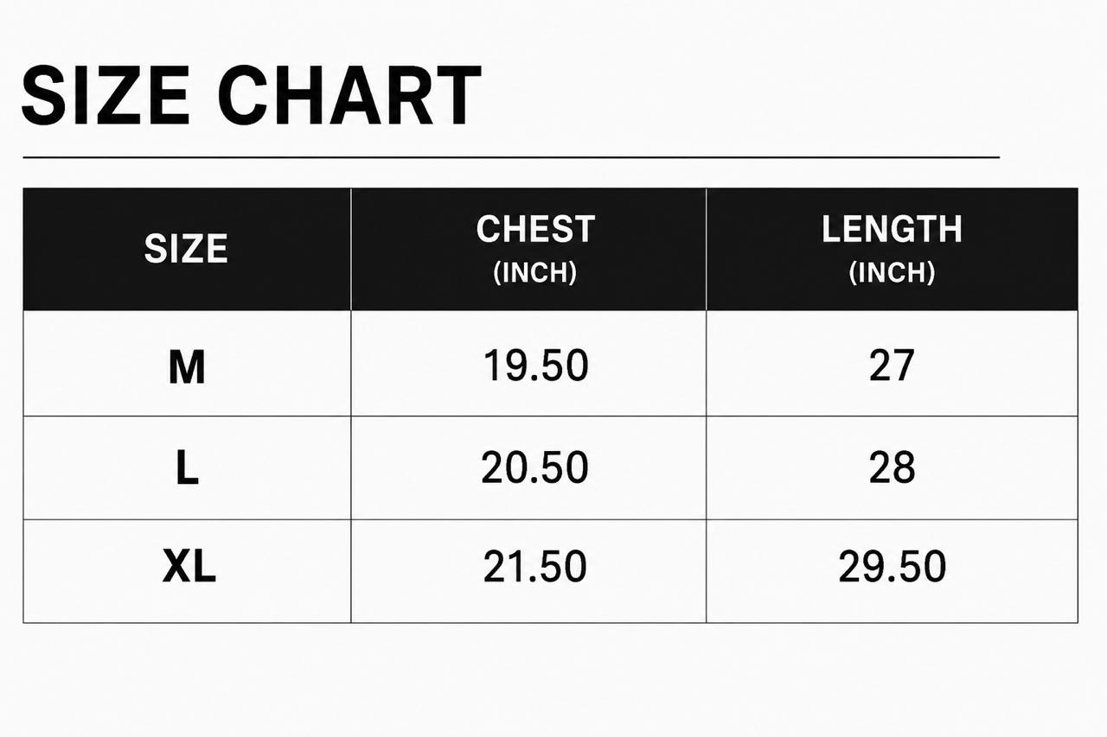Image resolution: width=1107 pixels, height=737 pixels.
Task: Select the length value 28
Action: click(892, 468)
